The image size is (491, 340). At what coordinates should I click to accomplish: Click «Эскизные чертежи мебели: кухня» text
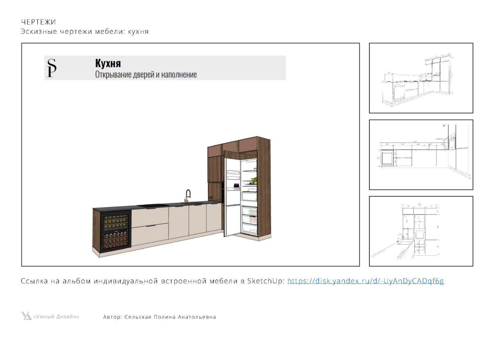click(85, 32)
